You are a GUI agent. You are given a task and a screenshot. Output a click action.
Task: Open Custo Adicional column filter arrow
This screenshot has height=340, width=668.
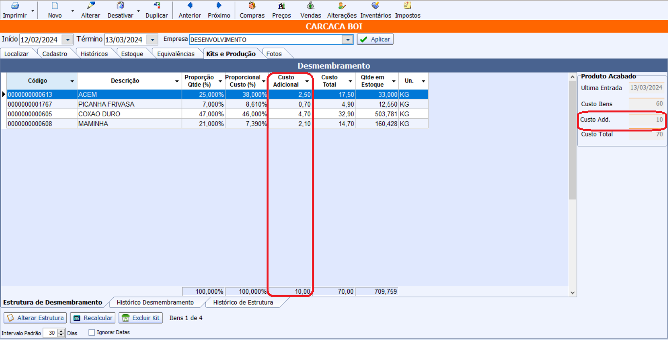[x=307, y=81]
